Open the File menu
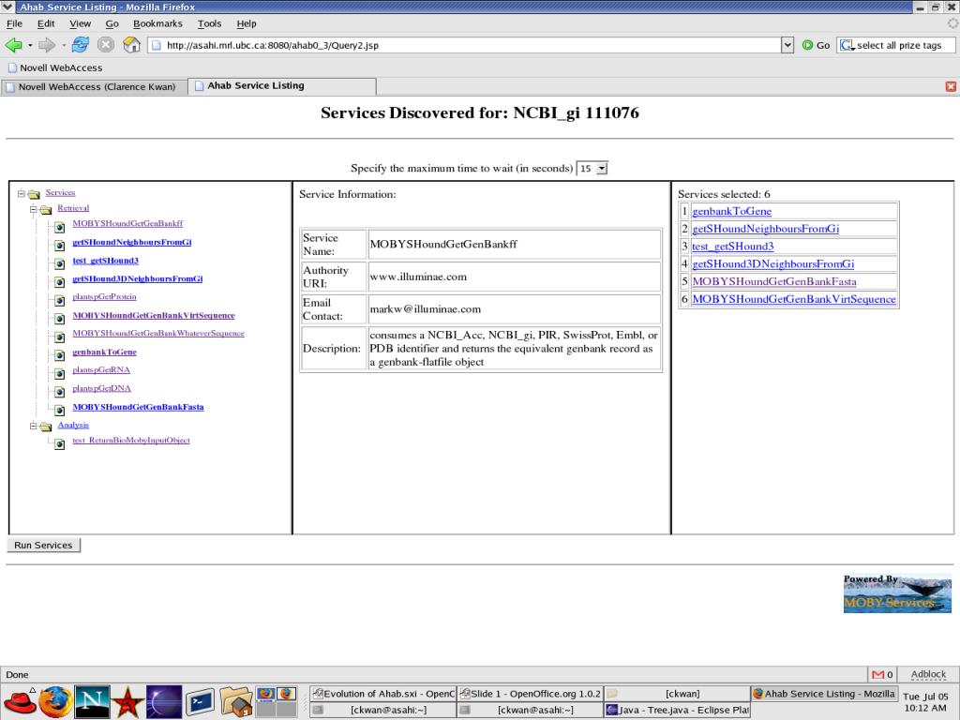The width and height of the screenshot is (960, 720). click(14, 23)
